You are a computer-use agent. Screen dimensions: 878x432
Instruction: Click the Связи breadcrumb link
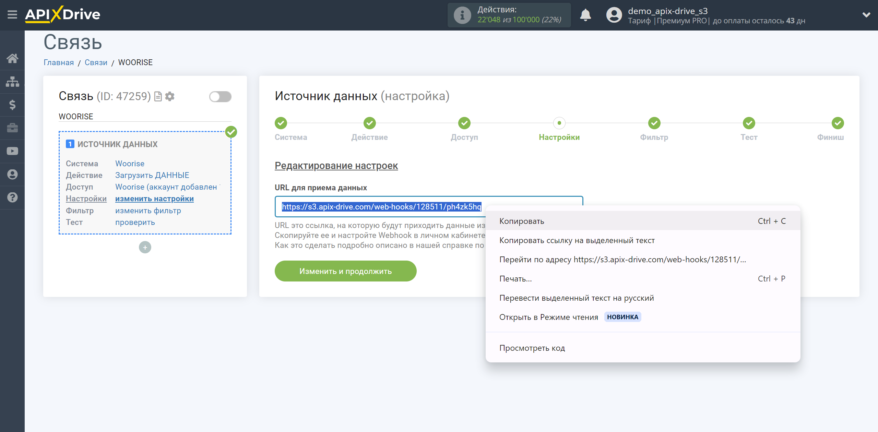(x=96, y=62)
